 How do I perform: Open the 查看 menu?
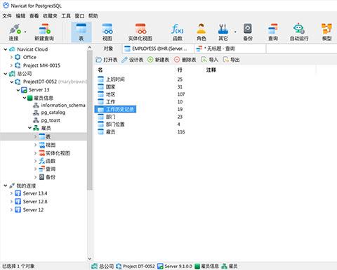tap(34, 16)
